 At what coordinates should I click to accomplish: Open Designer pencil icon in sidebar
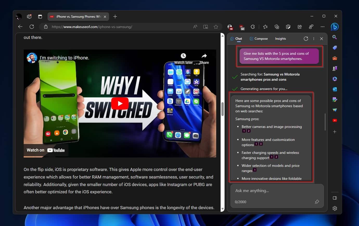click(x=335, y=100)
